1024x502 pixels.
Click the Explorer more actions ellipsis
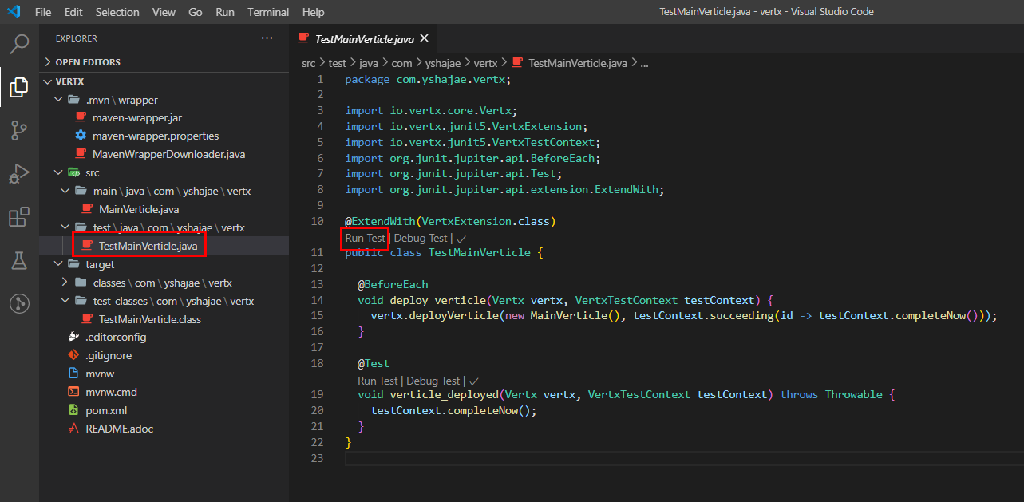(267, 38)
